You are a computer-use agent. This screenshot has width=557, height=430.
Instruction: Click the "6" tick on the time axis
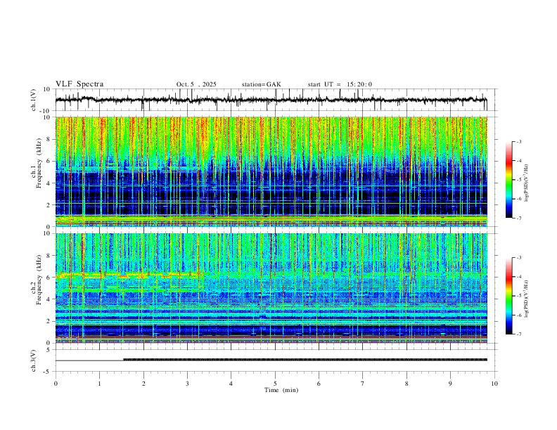319,384
